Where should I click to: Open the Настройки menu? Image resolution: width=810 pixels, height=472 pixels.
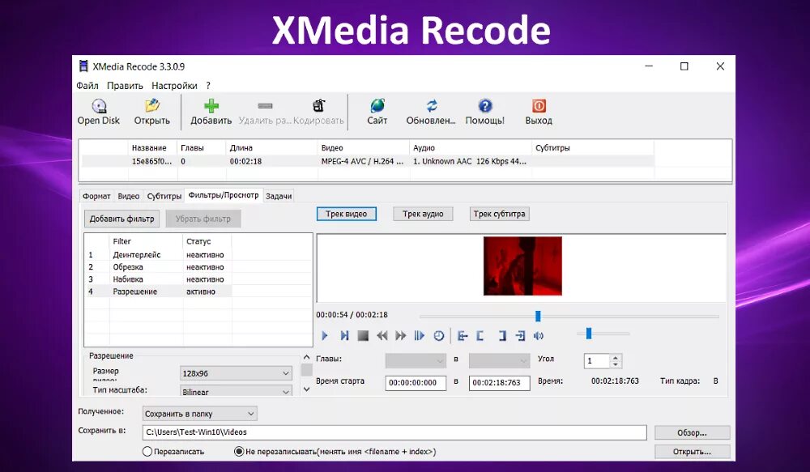[174, 86]
